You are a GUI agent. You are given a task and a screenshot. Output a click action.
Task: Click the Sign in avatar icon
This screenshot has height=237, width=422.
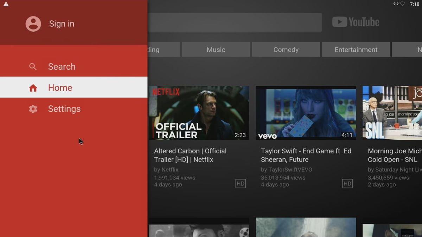click(33, 24)
